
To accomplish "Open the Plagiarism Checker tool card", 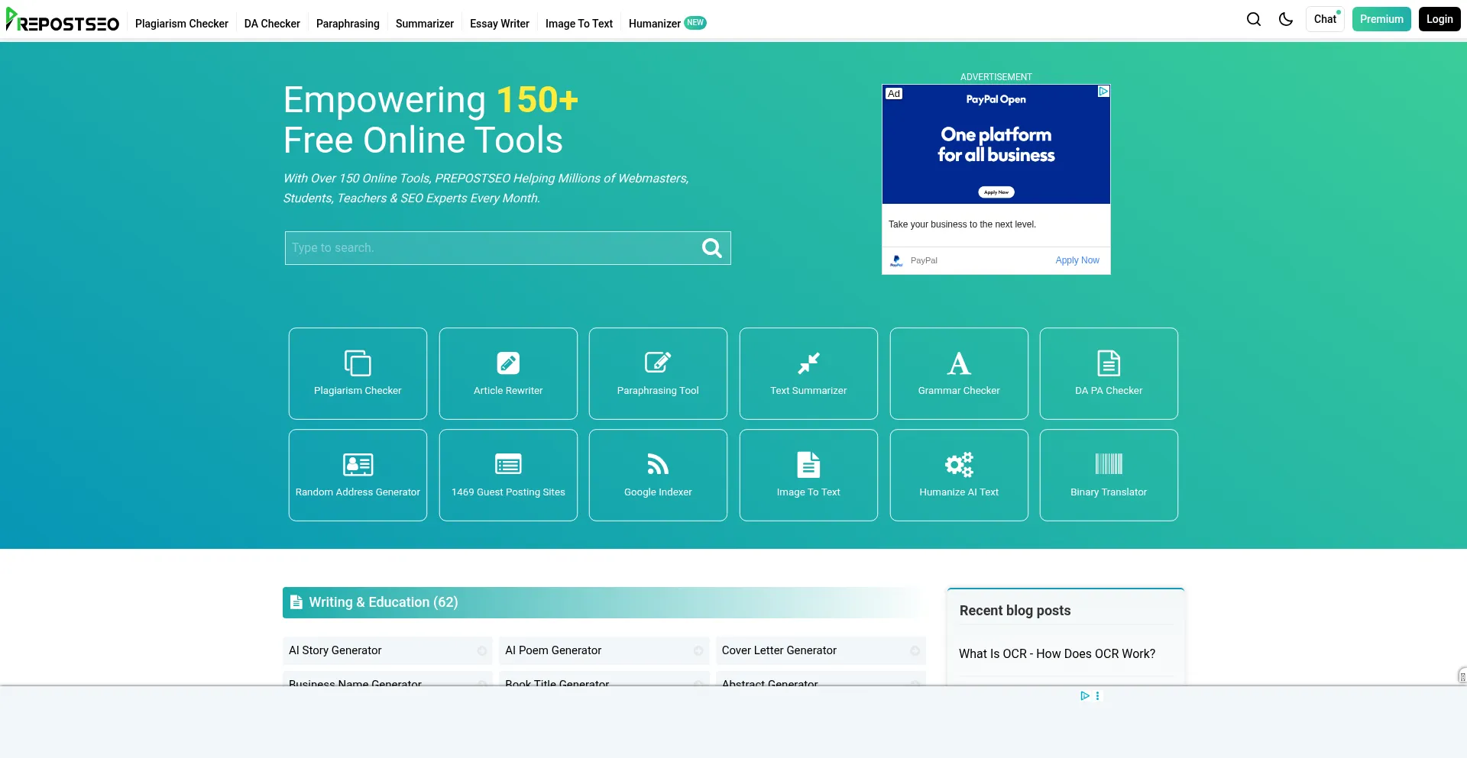I will click(358, 373).
